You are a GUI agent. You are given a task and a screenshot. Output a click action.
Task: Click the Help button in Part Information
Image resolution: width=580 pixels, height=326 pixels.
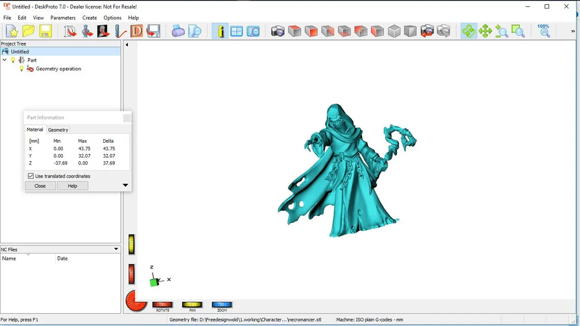(x=73, y=186)
